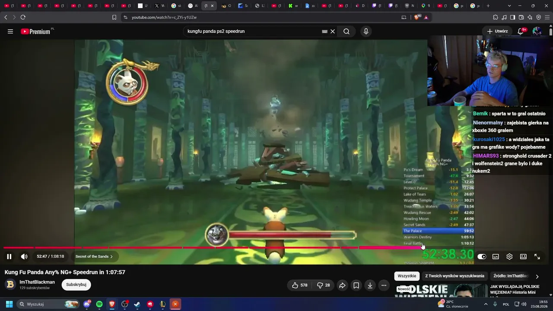Open the Leo AI sparkle icon
This screenshot has width=553, height=311.
point(530,17)
